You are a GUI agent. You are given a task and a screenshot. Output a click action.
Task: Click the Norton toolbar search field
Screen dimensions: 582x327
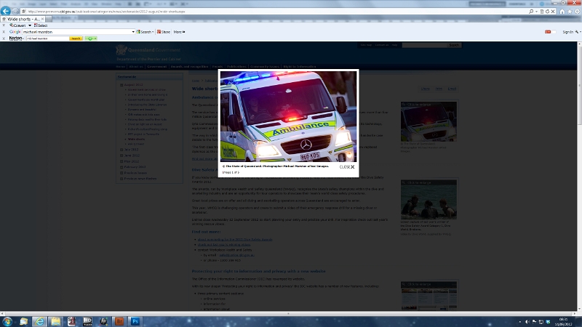(47, 39)
